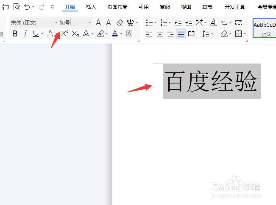Open the paragraph dialog launcher

pyautogui.click(x=246, y=41)
